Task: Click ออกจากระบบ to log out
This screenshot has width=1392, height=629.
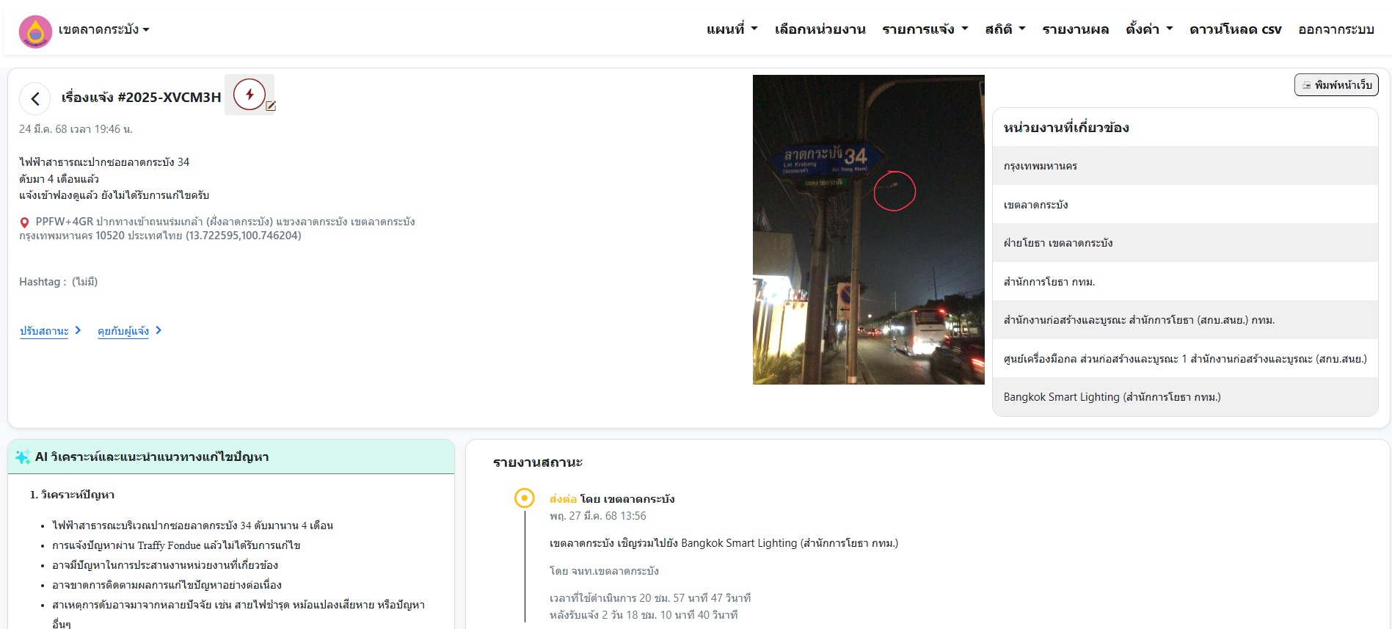Action: point(1336,29)
